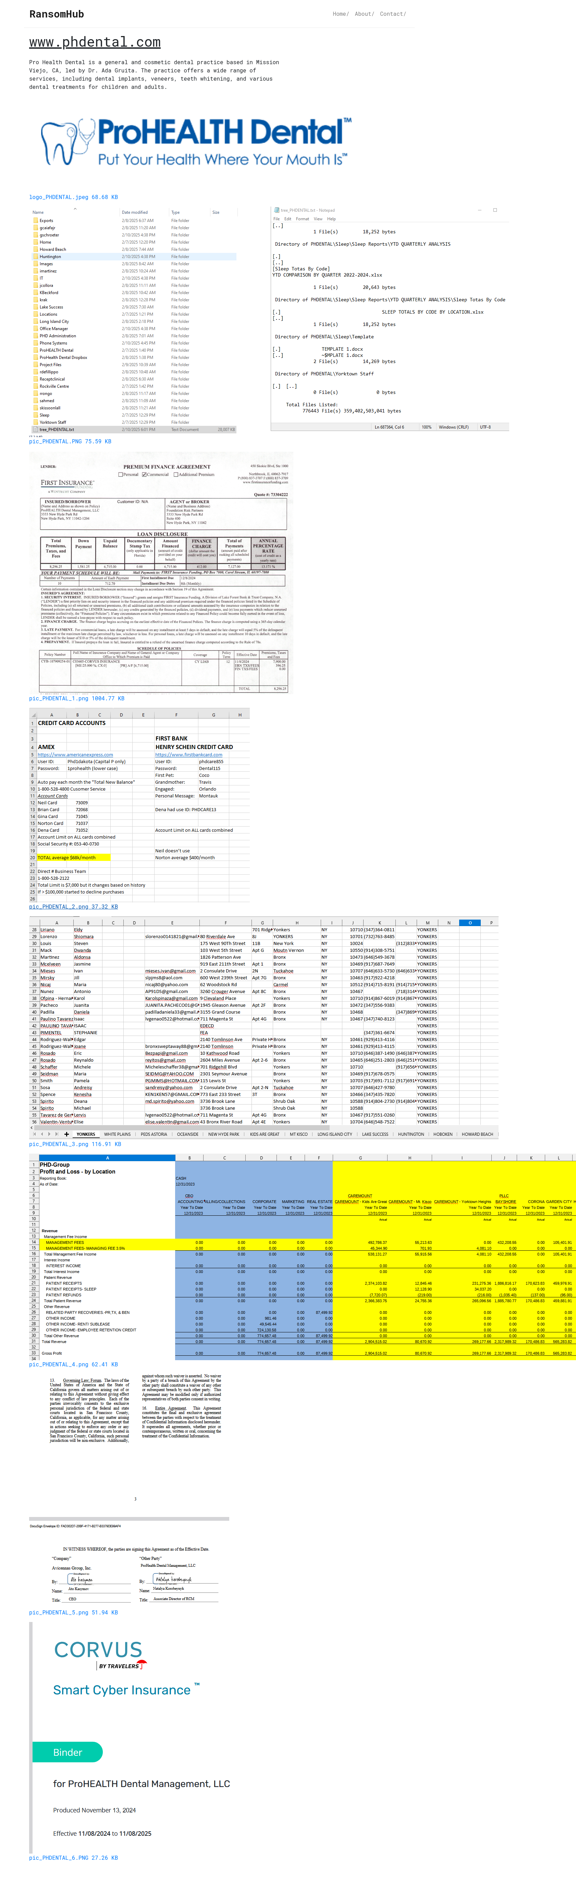This screenshot has width=576, height=1903.
Task: Select the CREDIT CARD ACCOUNTS heading cell
Action: tap(72, 723)
